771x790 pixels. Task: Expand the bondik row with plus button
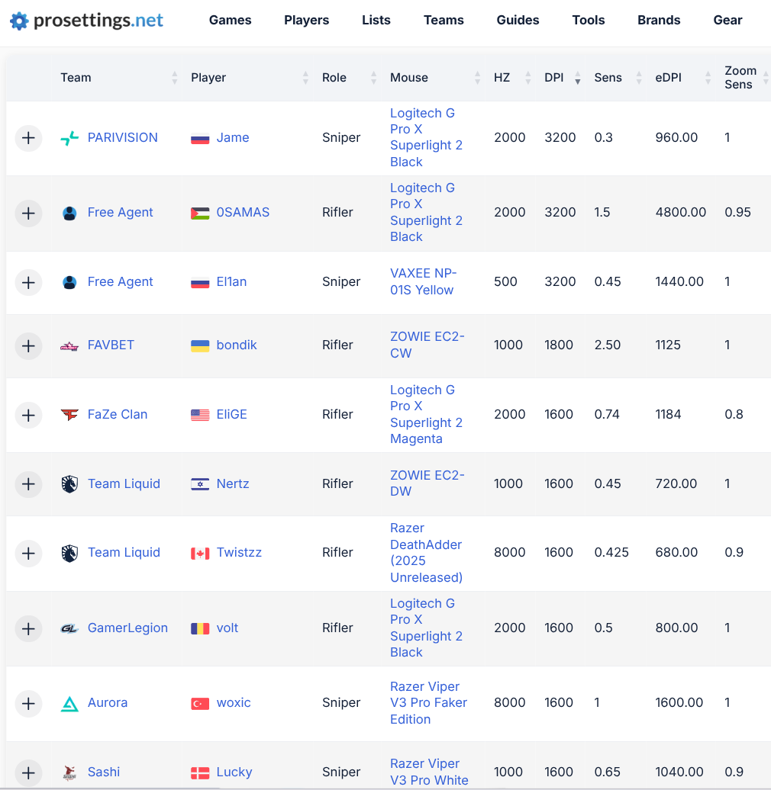click(28, 345)
